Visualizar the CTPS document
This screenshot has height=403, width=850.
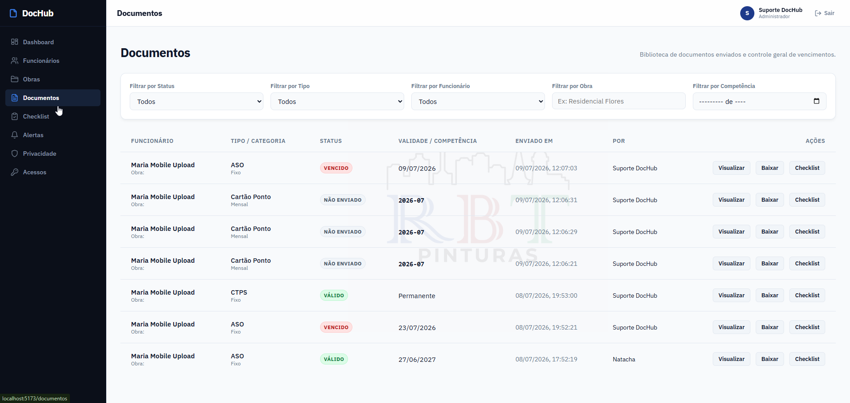731,296
